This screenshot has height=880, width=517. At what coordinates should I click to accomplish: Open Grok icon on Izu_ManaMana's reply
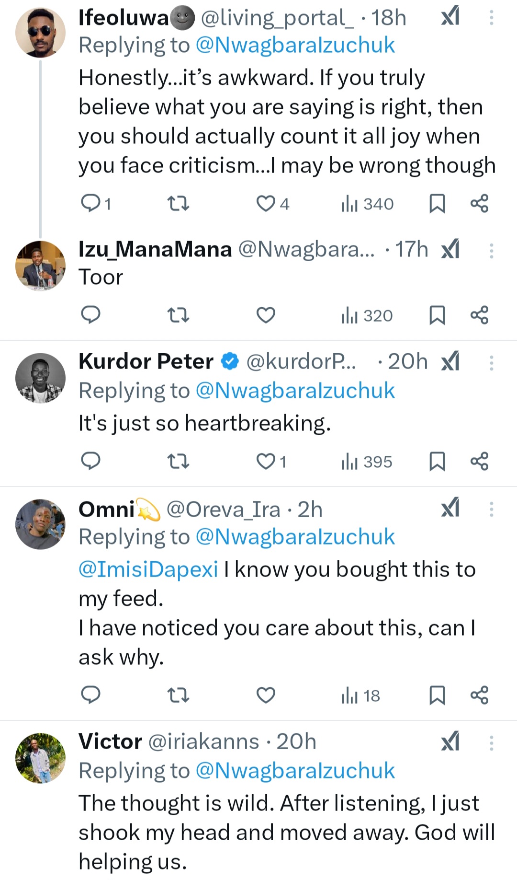coord(450,250)
